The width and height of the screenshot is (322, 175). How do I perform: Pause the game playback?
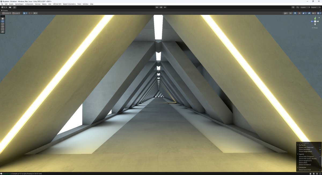(x=161, y=7)
